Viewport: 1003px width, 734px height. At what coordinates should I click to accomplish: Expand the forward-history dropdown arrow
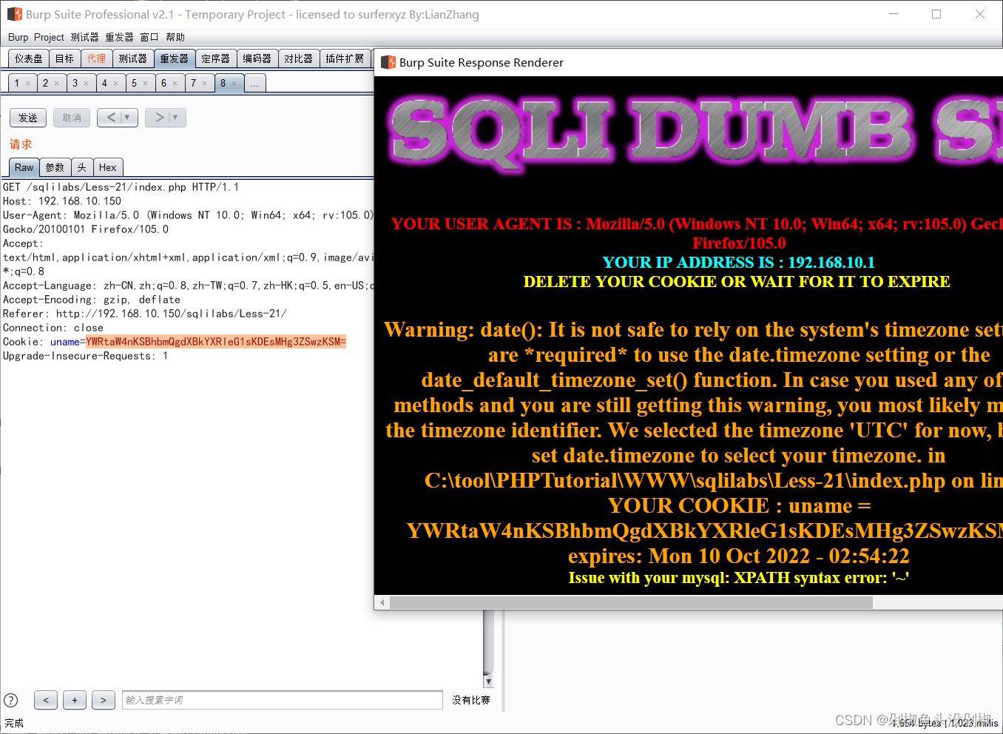pyautogui.click(x=176, y=117)
